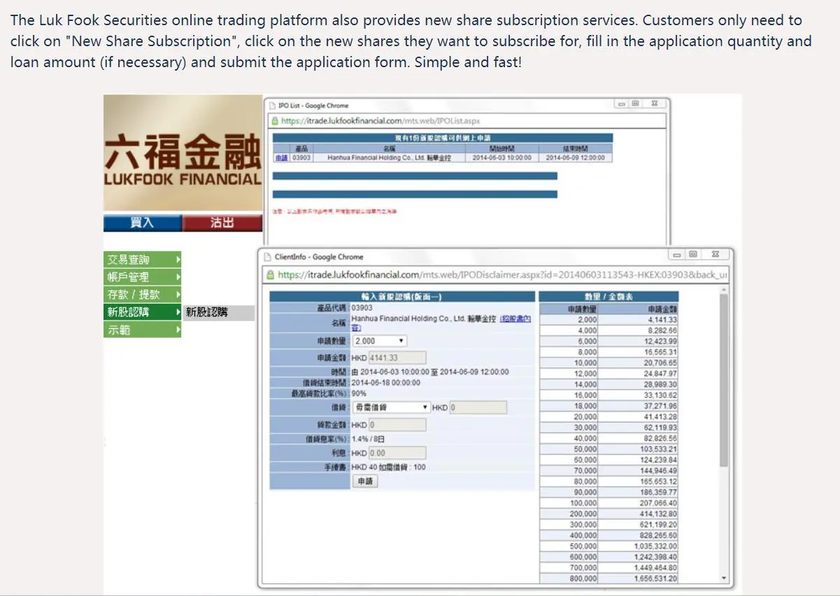Click end time 2014-06-09 12:00:00 cell
Screen dimensions: 840x596
coord(577,157)
